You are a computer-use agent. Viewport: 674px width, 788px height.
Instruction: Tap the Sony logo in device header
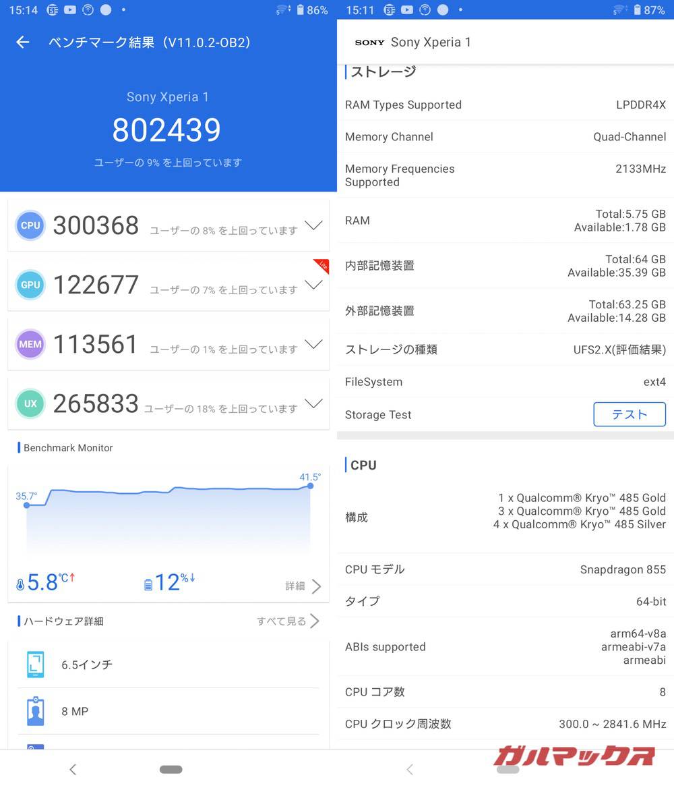369,43
